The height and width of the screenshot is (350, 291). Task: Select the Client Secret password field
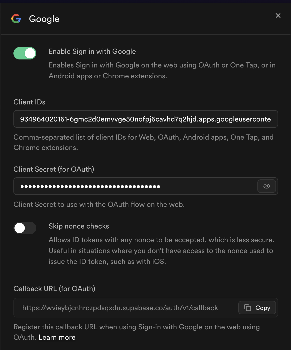tap(129, 186)
